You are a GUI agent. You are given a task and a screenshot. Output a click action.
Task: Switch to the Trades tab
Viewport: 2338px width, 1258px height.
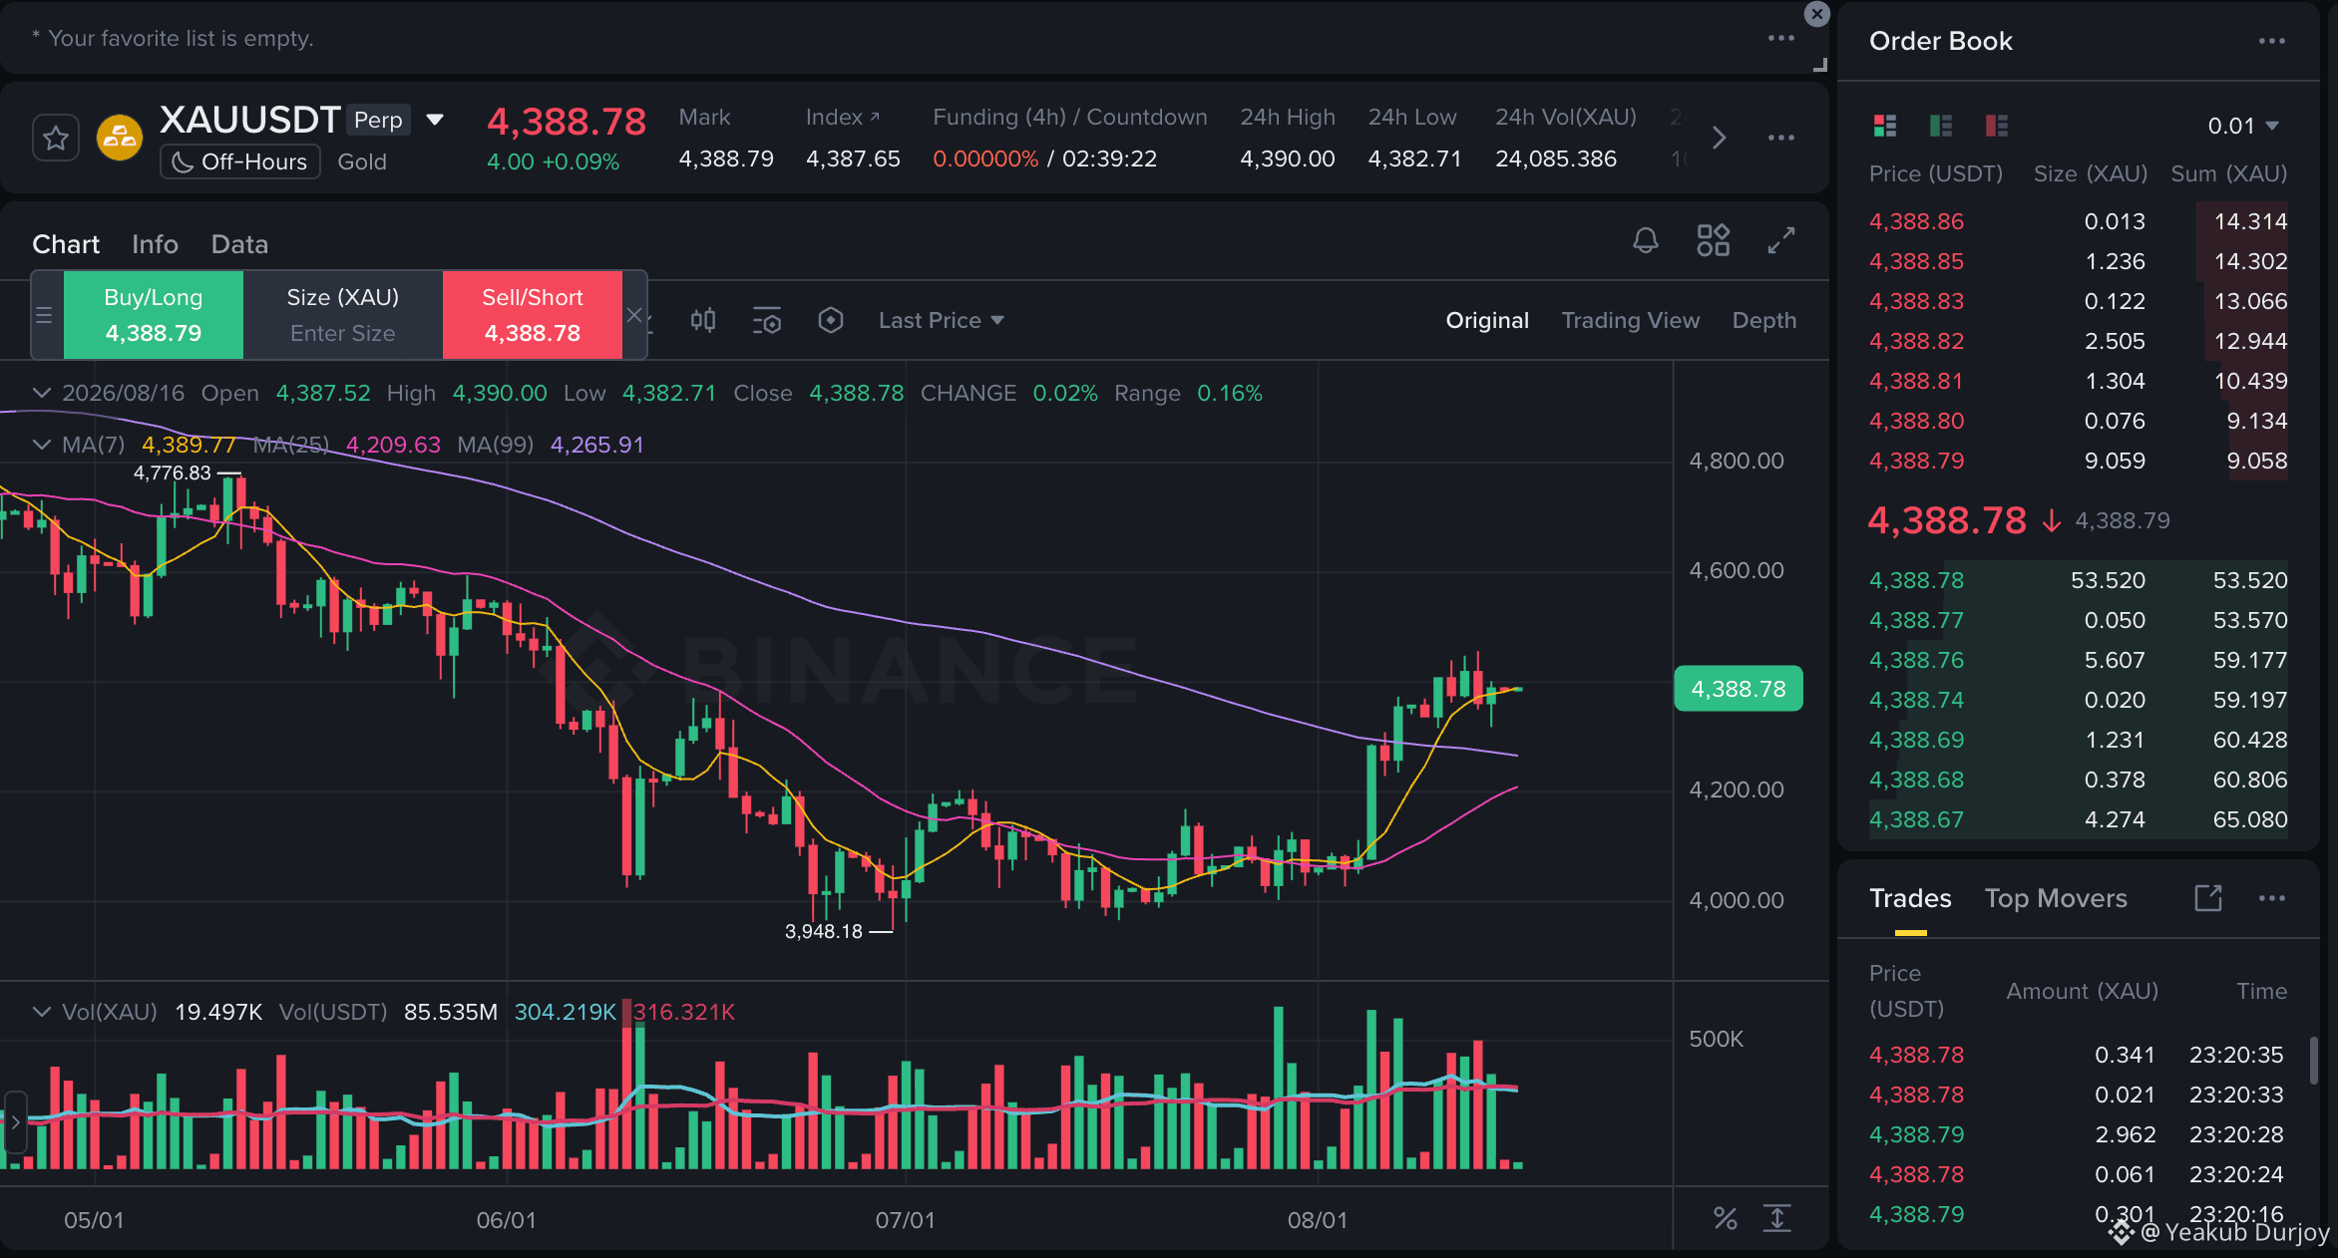1910,898
